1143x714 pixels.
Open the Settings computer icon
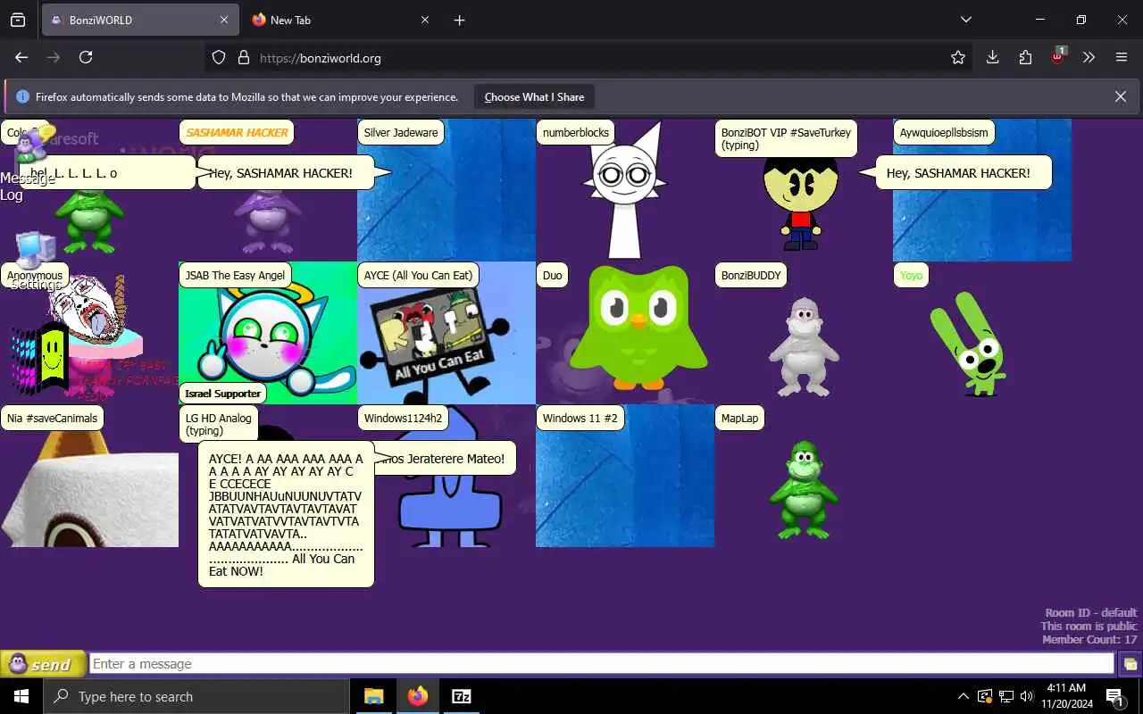tap(34, 261)
